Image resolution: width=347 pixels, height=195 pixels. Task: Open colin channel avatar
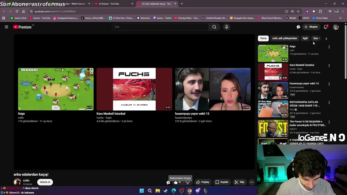coord(17,182)
